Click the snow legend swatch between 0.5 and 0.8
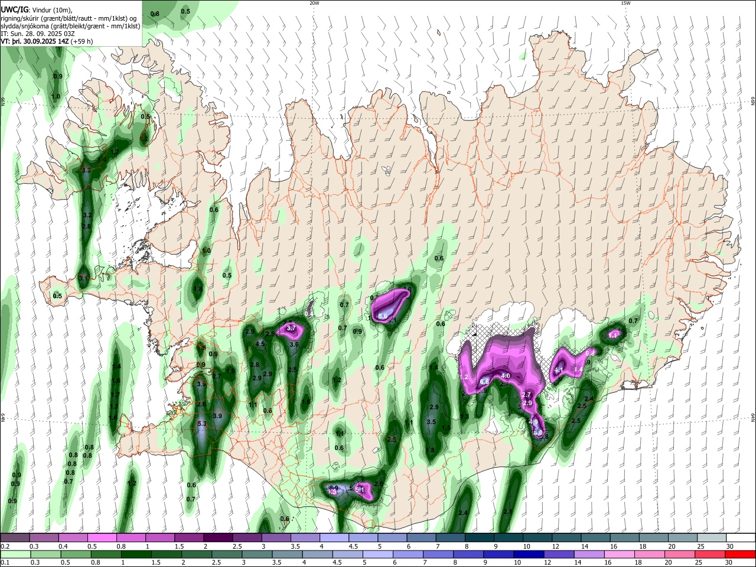Viewport: 756px width, 567px height. (102, 538)
